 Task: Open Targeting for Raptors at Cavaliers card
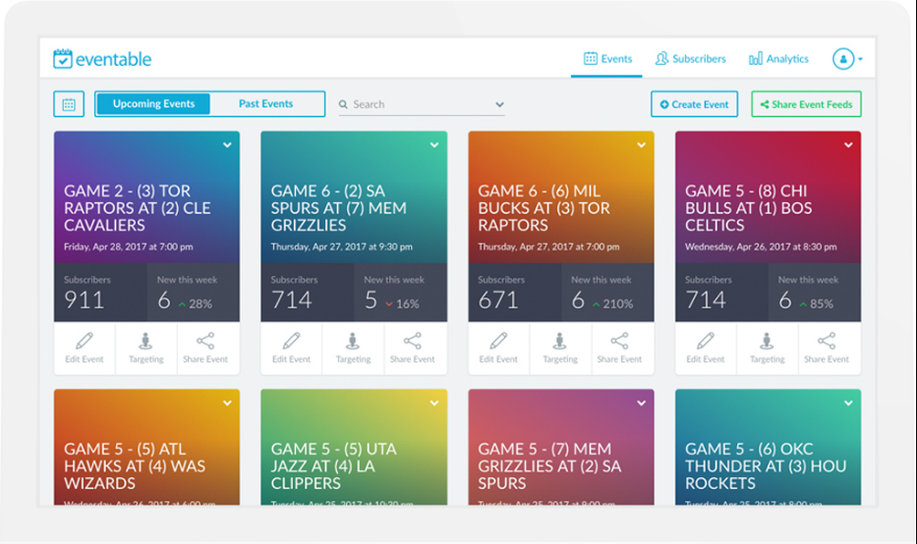(146, 348)
